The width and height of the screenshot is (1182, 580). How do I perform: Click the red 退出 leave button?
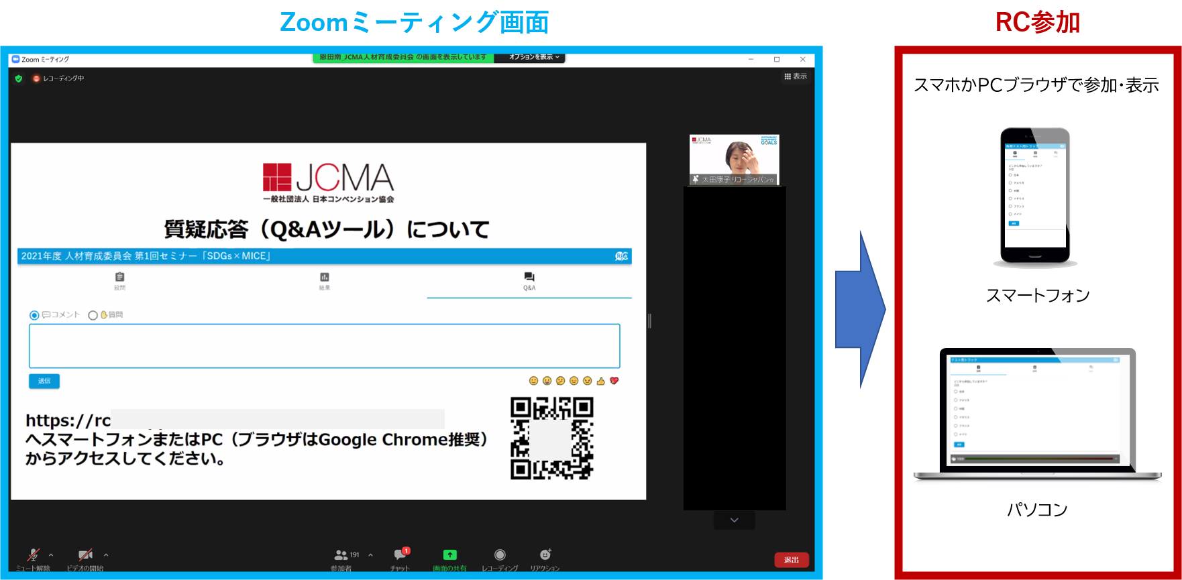click(x=792, y=560)
